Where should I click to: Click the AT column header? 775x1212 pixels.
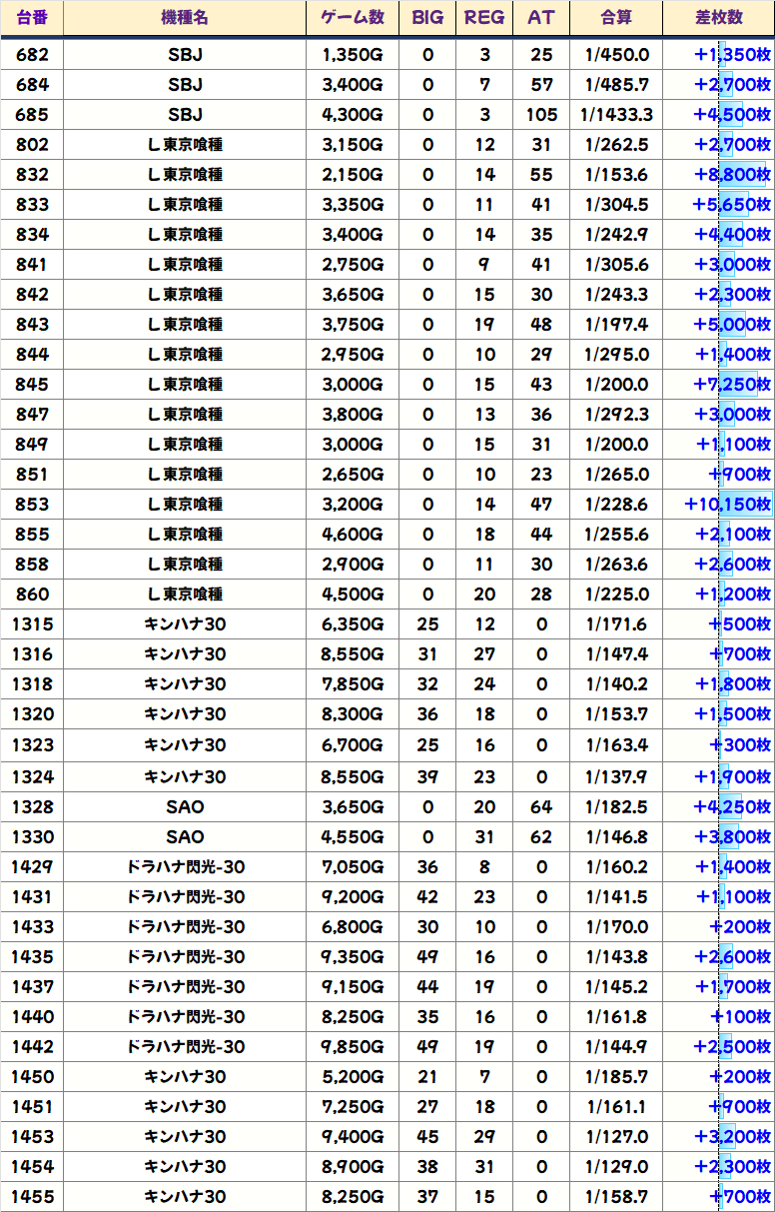coord(541,18)
